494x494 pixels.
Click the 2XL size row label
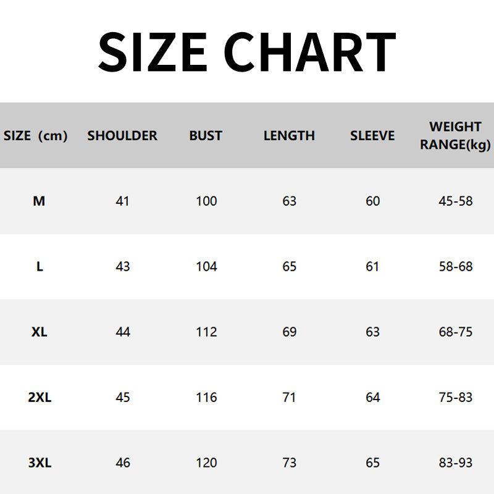coord(40,398)
